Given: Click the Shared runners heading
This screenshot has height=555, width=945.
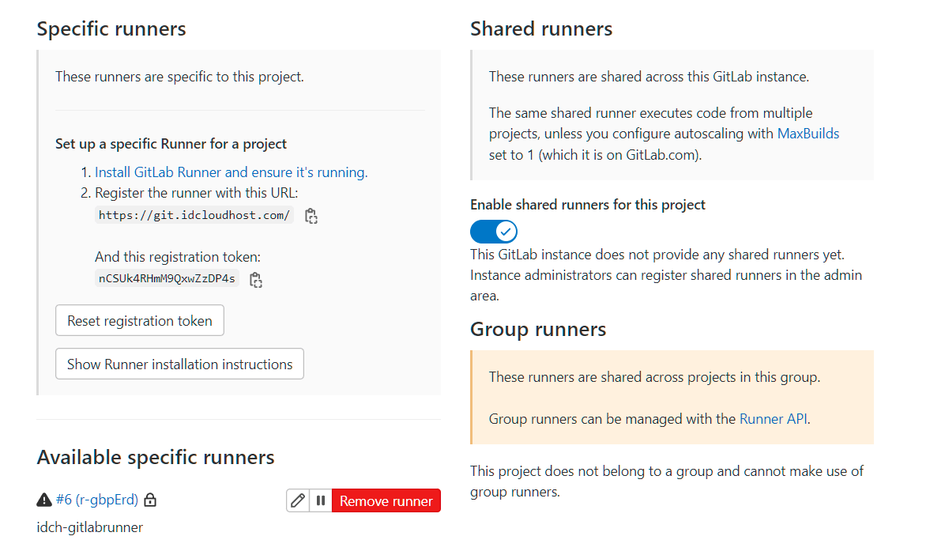Looking at the screenshot, I should pyautogui.click(x=541, y=29).
